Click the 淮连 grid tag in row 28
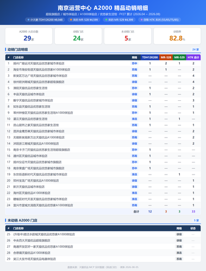The width and height of the screenshot is (206, 271). [179, 253]
